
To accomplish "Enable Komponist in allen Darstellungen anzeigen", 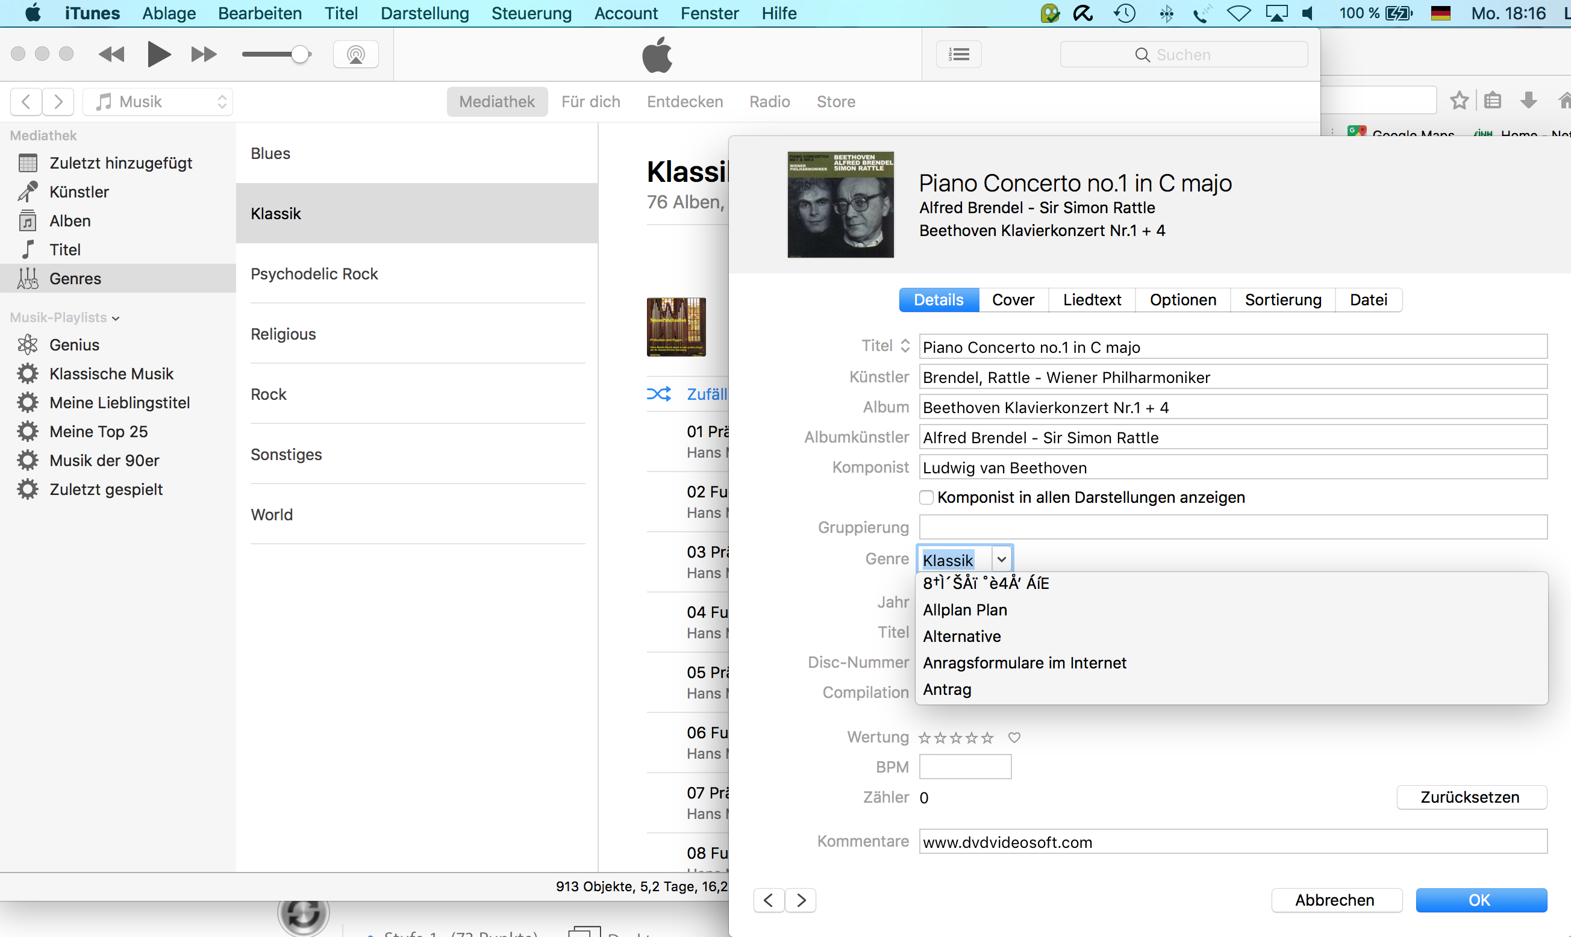I will click(926, 497).
